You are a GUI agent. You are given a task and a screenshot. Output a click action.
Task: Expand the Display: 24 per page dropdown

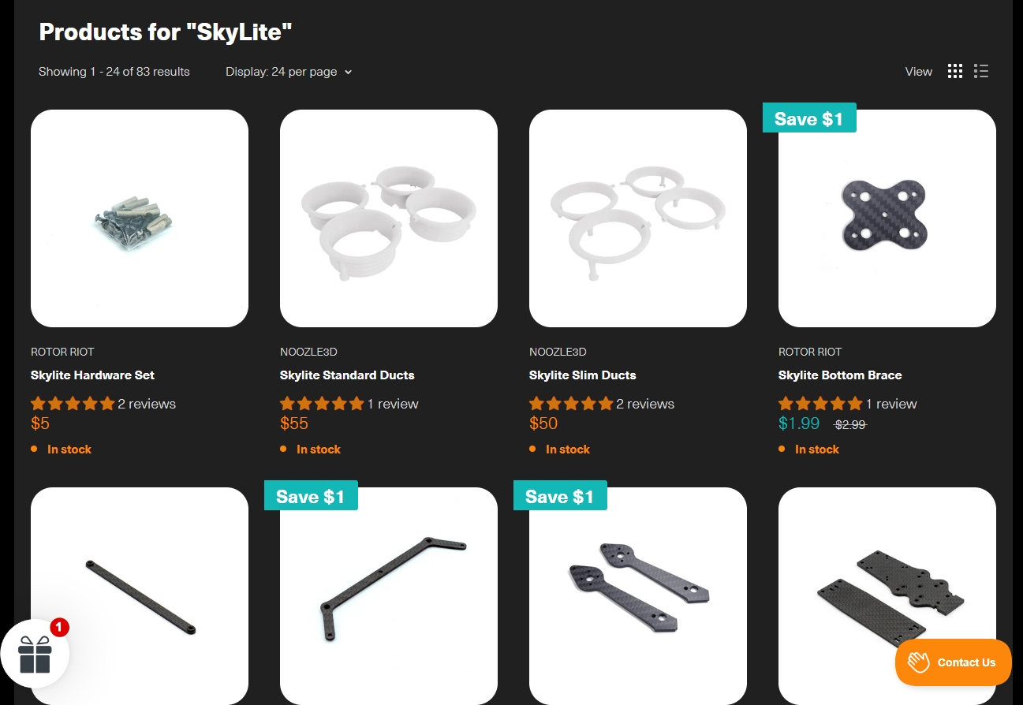[x=289, y=72]
